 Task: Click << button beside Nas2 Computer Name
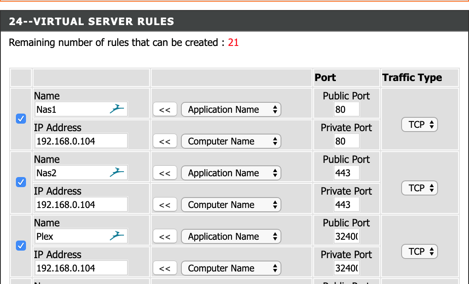[165, 205]
